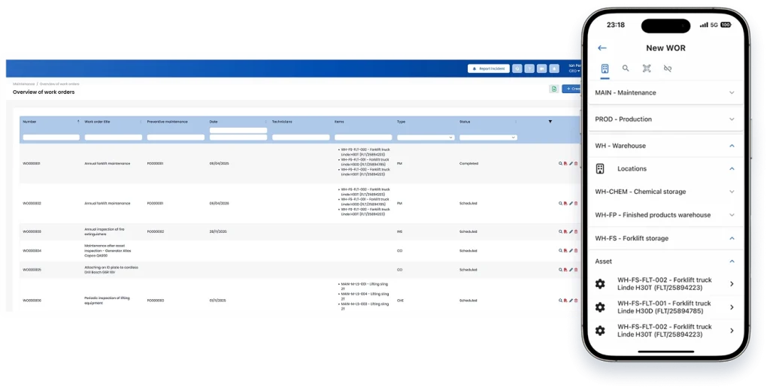Click the Number column filter field

click(x=51, y=138)
